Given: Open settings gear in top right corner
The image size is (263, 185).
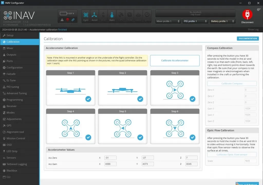Looking at the screenshot, I should click(258, 10).
